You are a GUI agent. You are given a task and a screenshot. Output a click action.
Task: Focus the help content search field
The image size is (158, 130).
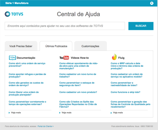(x=65, y=26)
